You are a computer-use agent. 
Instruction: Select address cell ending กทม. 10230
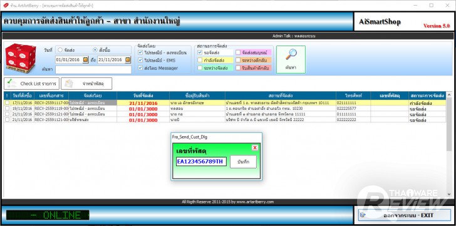coord(281,109)
